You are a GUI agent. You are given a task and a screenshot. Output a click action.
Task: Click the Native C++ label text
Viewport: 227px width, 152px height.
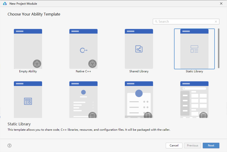coord(83,71)
